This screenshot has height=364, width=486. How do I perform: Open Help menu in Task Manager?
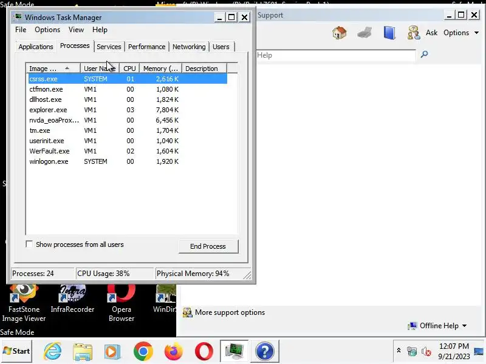(100, 30)
